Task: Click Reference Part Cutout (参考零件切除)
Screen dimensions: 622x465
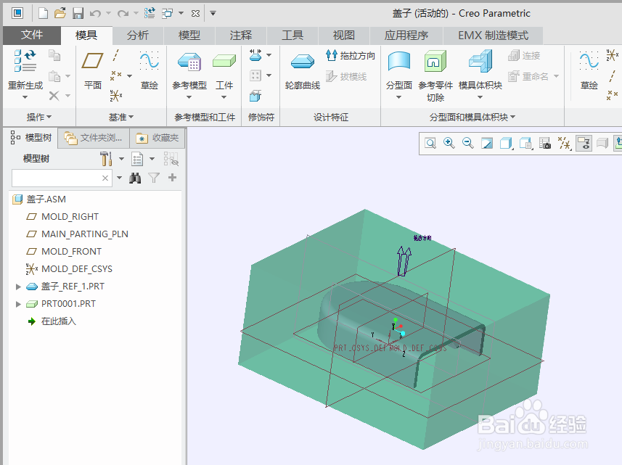Action: [435, 76]
